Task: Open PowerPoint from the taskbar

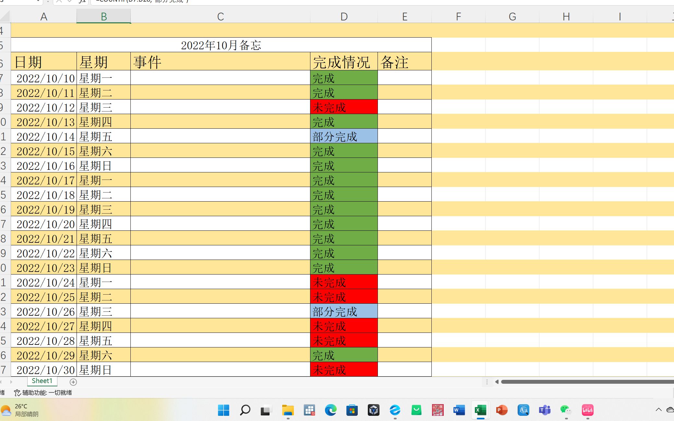Action: pyautogui.click(x=502, y=410)
